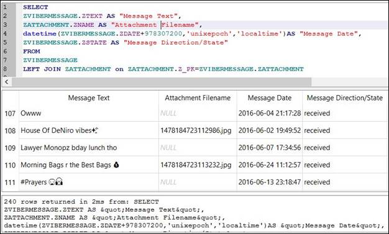Select the Attachment Filename column header
The height and width of the screenshot is (234, 389).
click(x=198, y=98)
